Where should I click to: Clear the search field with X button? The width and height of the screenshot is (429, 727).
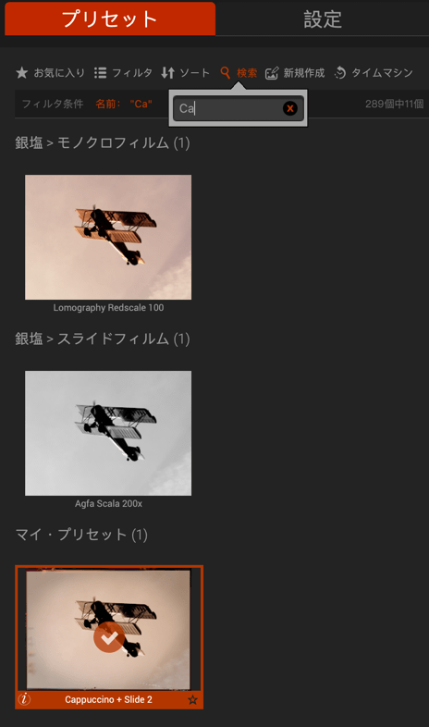(x=290, y=108)
